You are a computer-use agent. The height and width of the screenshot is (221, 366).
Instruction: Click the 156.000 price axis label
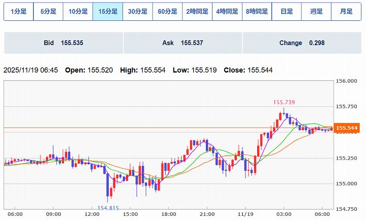pos(348,81)
